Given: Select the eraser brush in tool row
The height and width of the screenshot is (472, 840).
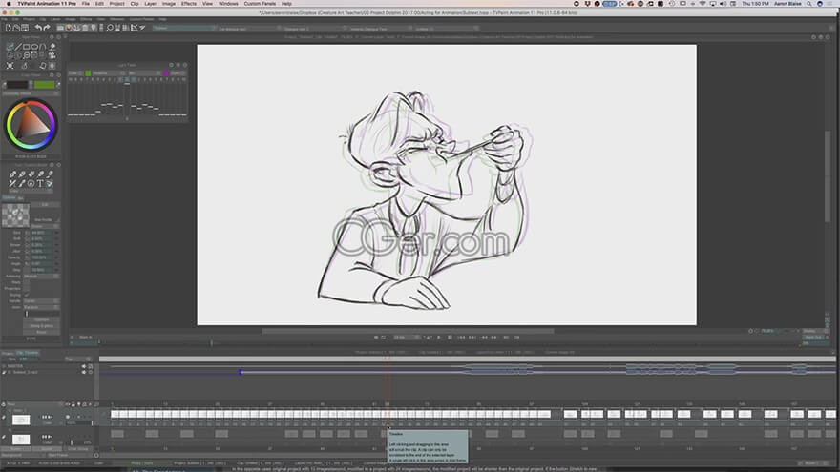Looking at the screenshot, I should [x=31, y=174].
